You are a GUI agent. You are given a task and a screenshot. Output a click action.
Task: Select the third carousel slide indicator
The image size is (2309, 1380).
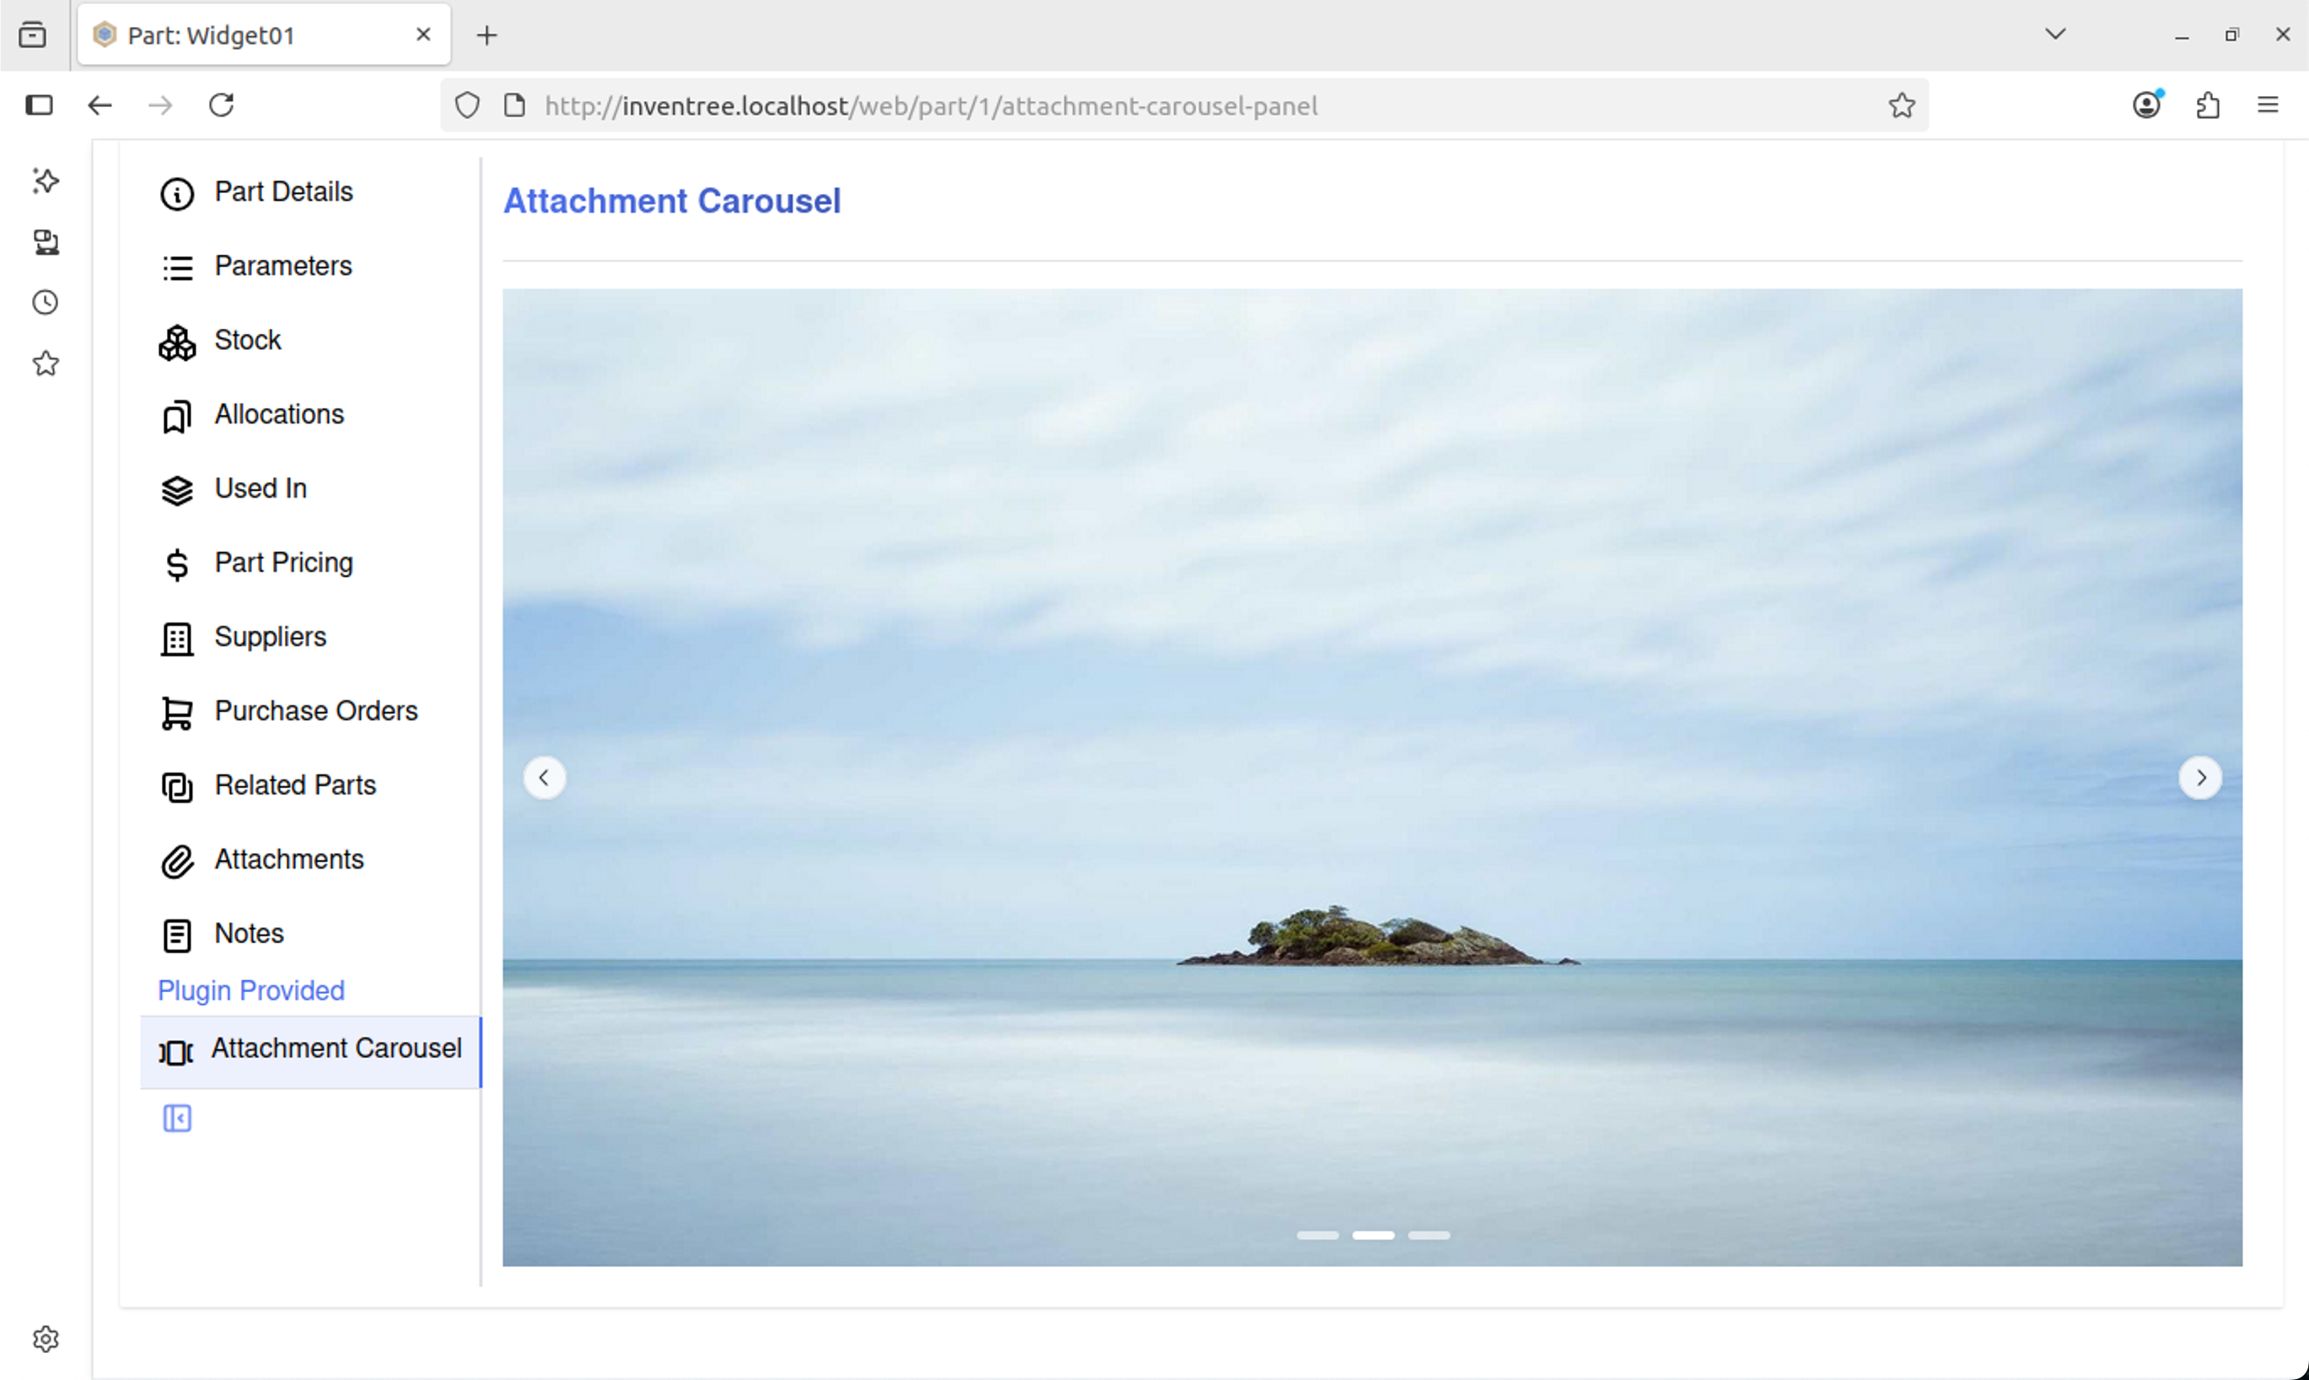(x=1429, y=1235)
